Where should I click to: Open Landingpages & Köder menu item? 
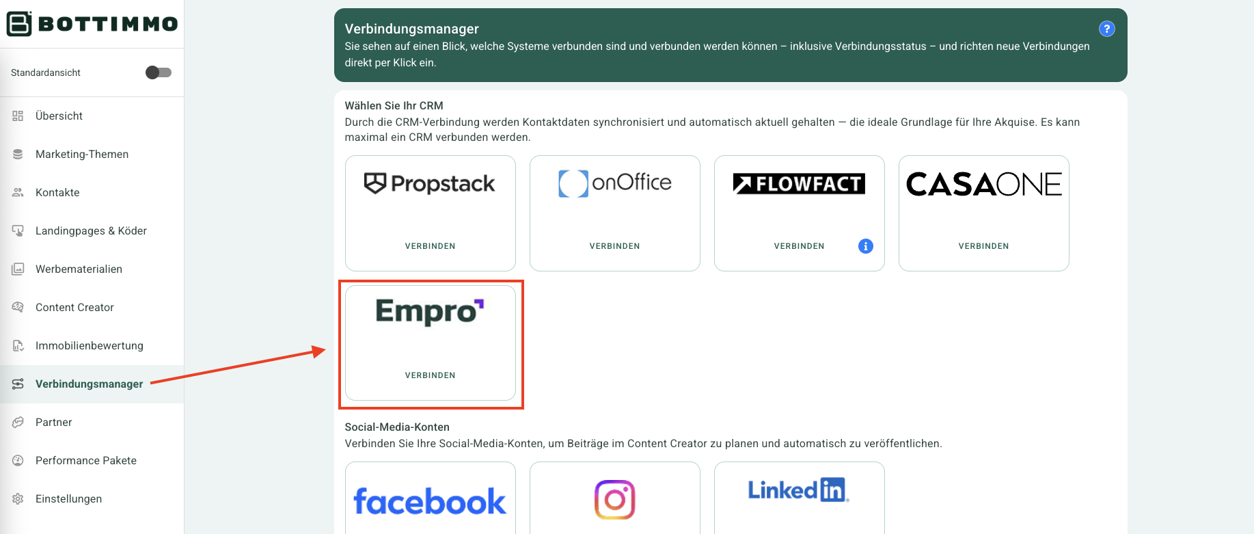[x=92, y=231]
